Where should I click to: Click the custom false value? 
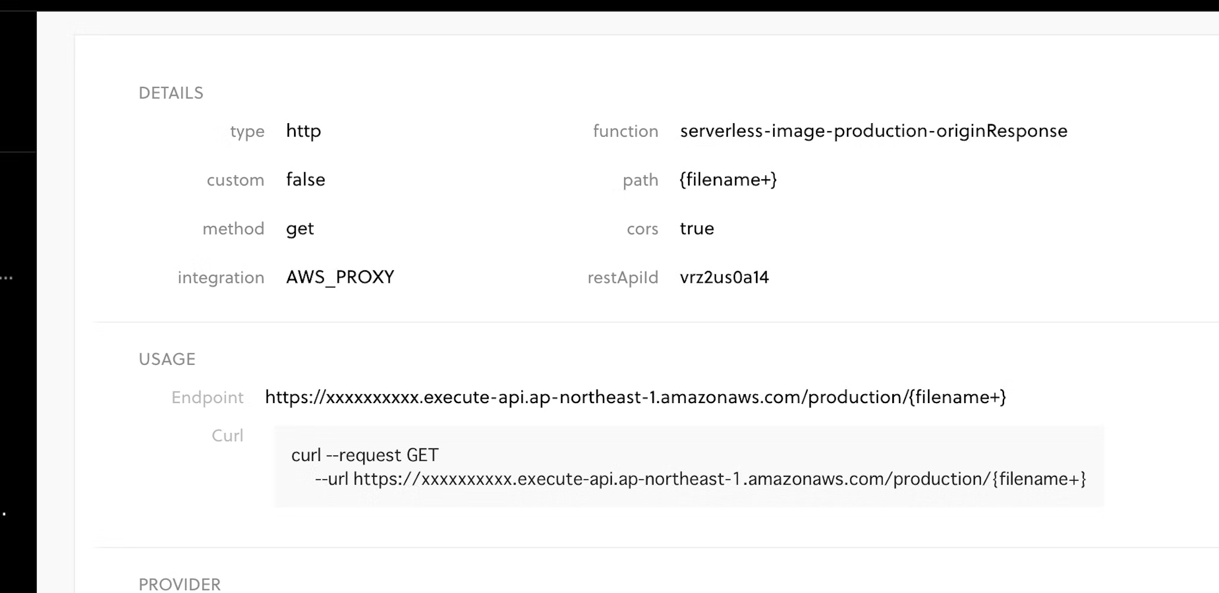pos(305,179)
